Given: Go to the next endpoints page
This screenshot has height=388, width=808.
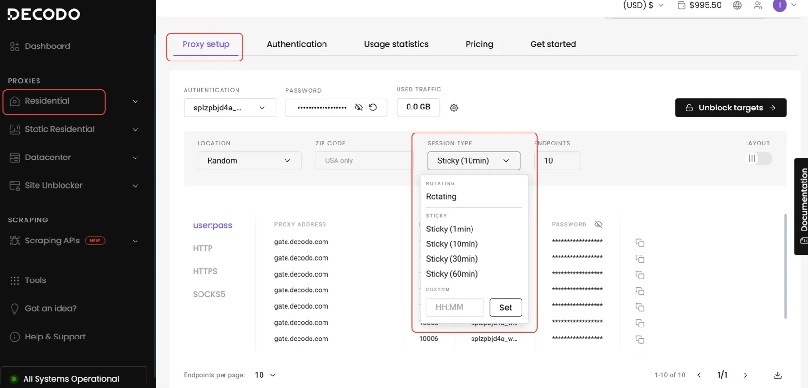Looking at the screenshot, I should (746, 375).
